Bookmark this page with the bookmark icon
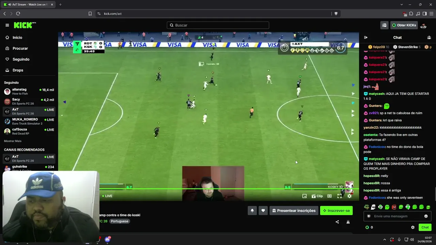This screenshot has width=436, height=245. click(x=90, y=14)
